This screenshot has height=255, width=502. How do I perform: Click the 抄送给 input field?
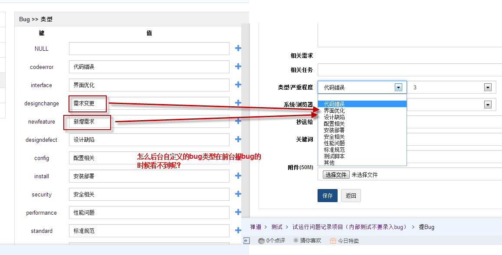[454, 122]
